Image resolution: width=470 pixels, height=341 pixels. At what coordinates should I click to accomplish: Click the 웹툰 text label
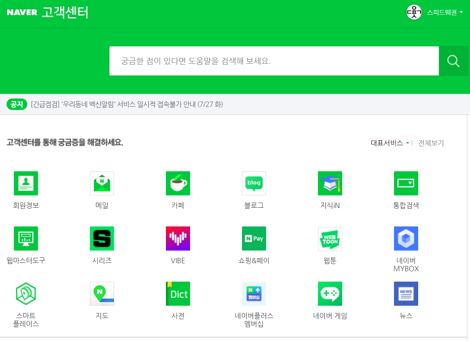point(330,261)
